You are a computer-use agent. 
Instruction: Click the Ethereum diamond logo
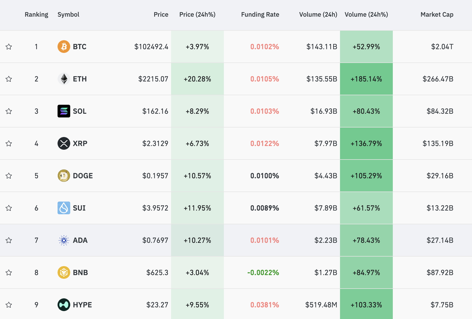(x=64, y=79)
